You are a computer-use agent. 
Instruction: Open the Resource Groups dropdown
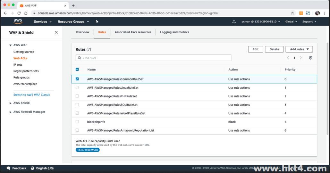pyautogui.click(x=73, y=22)
